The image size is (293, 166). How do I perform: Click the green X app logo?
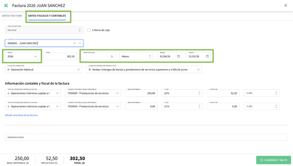[6, 5]
